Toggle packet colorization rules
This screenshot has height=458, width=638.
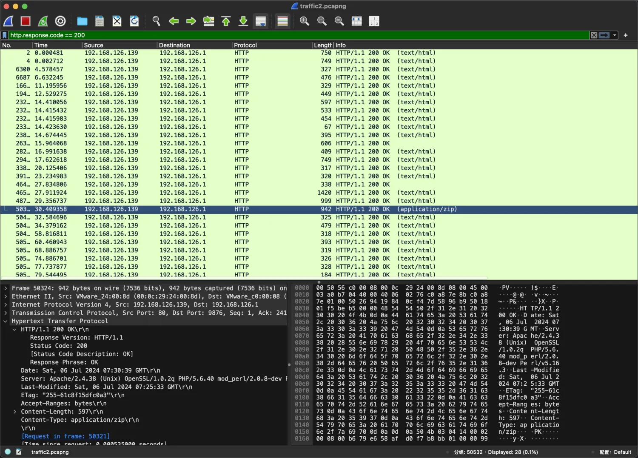(282, 21)
